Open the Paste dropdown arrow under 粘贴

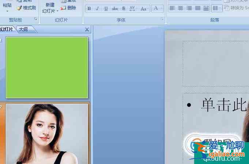[x=7, y=11]
